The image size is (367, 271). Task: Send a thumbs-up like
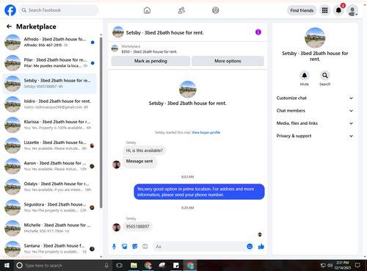261,247
